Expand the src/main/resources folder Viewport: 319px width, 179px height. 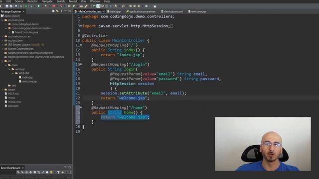2,36
